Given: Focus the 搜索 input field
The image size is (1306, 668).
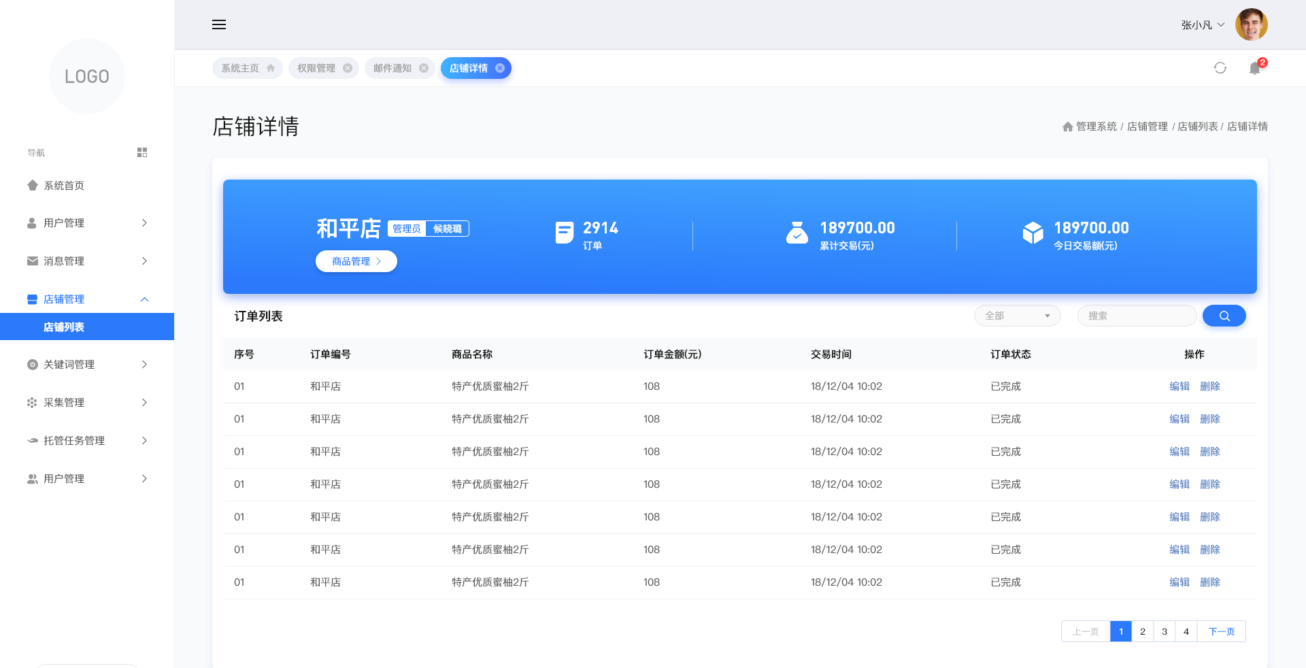Looking at the screenshot, I should point(1137,316).
